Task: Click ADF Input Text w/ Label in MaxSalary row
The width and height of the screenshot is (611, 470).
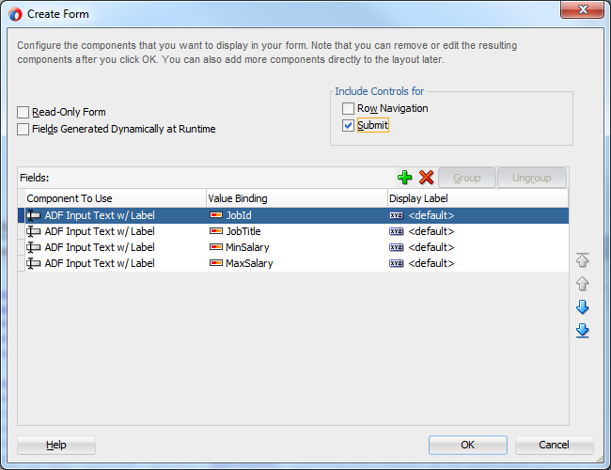Action: [x=100, y=263]
